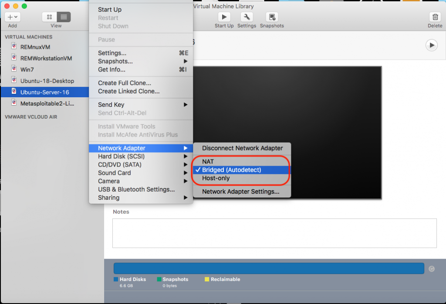Select Ubuntu-Server-16 virtual machine
Viewport: 446px width, 304px height.
45,92
